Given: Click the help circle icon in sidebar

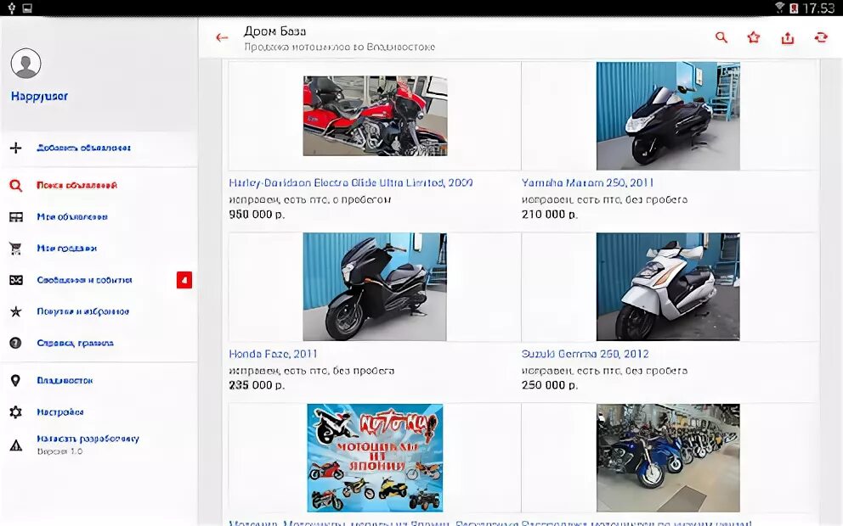Looking at the screenshot, I should pos(15,343).
